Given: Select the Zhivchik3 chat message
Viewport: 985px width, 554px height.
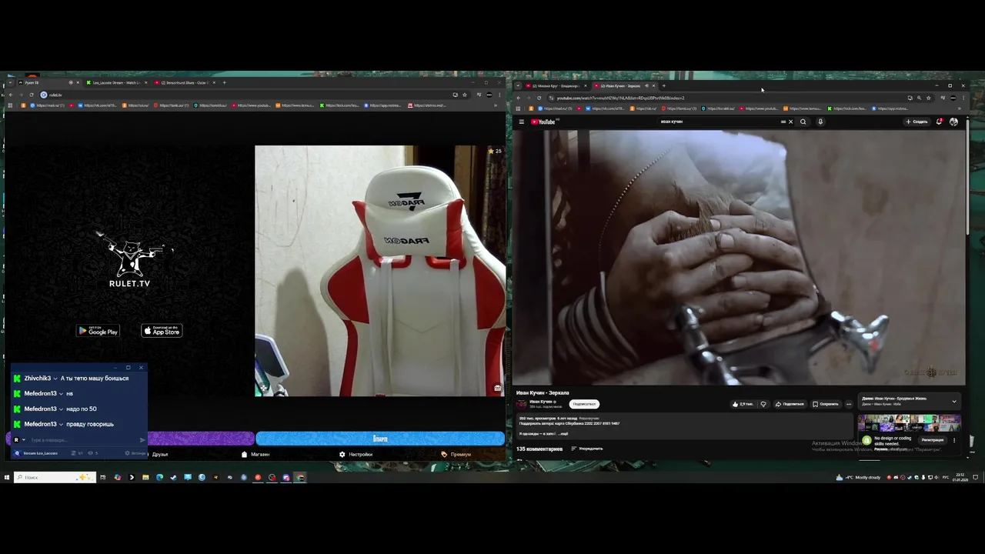Looking at the screenshot, I should click(x=77, y=379).
